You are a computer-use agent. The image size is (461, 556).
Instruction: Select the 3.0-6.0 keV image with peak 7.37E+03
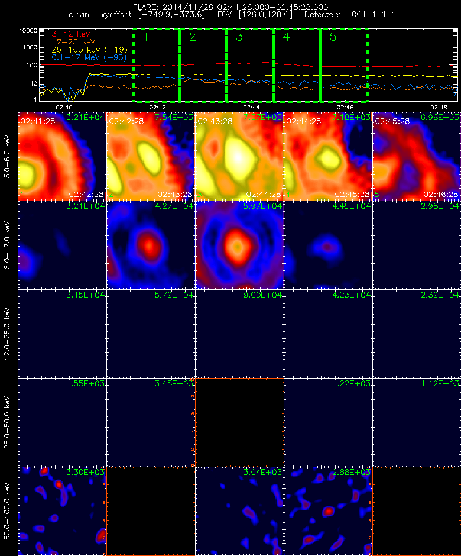[239, 156]
